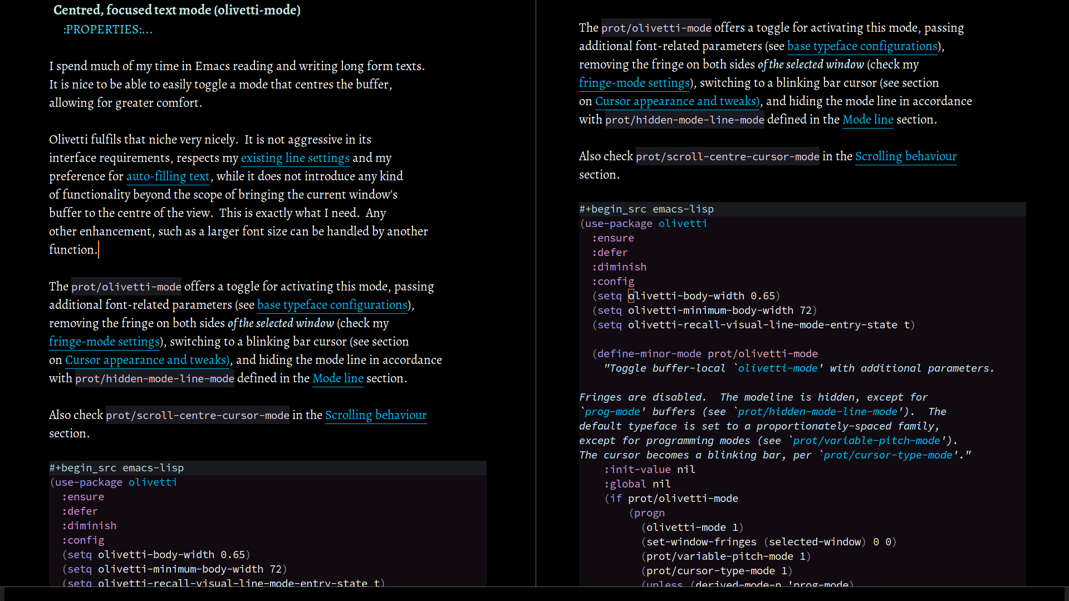Click the word 'function.' before the cursor

[x=73, y=250]
